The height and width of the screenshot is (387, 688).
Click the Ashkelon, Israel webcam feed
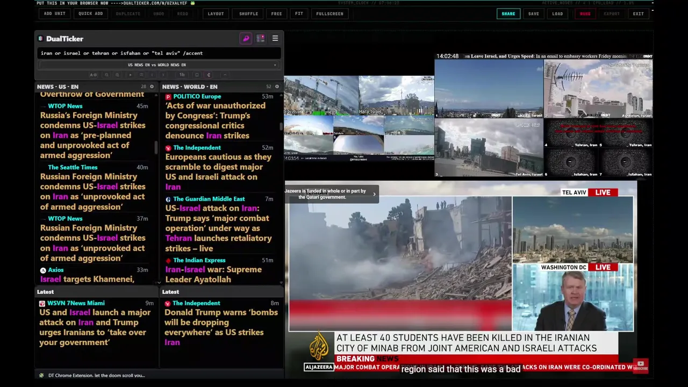pyautogui.click(x=598, y=89)
